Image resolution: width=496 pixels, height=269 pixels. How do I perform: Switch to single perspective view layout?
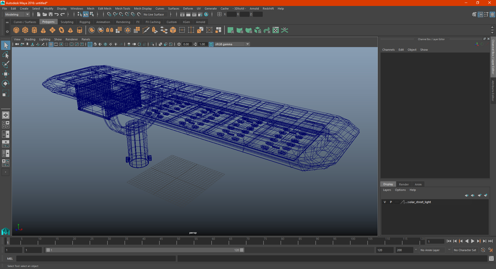tap(6, 115)
